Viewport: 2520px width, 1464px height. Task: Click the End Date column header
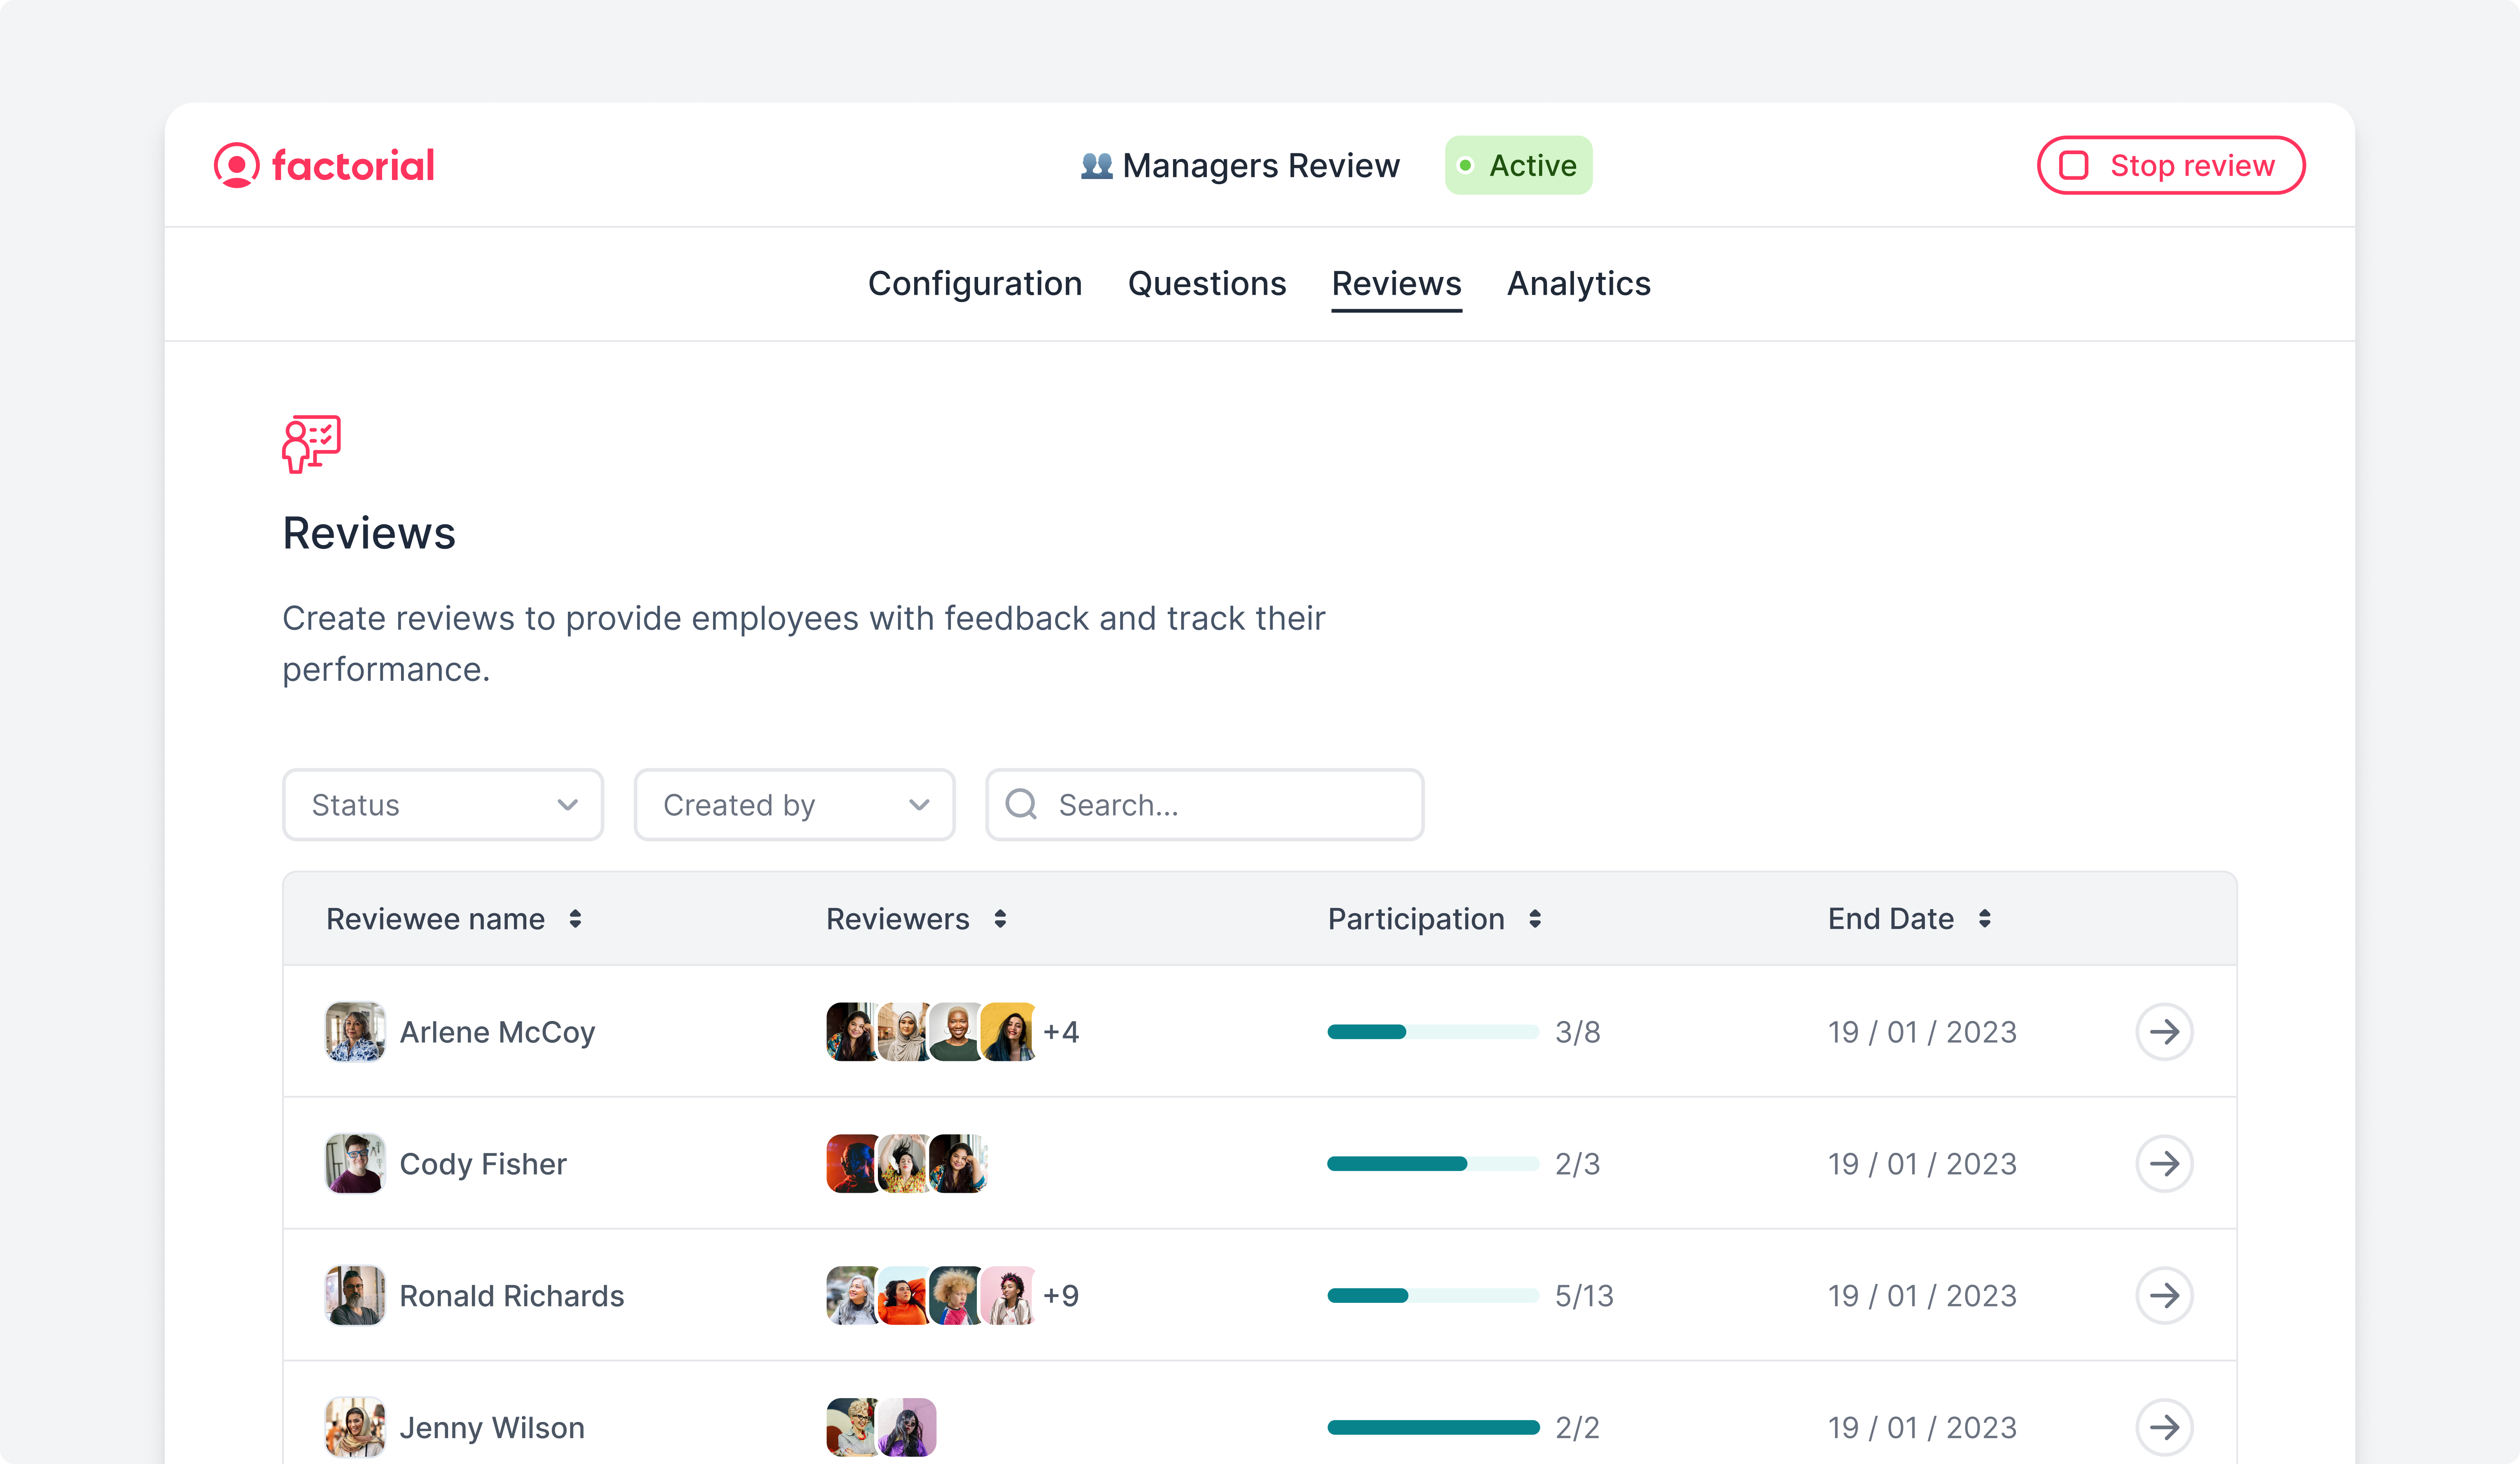(x=1890, y=919)
